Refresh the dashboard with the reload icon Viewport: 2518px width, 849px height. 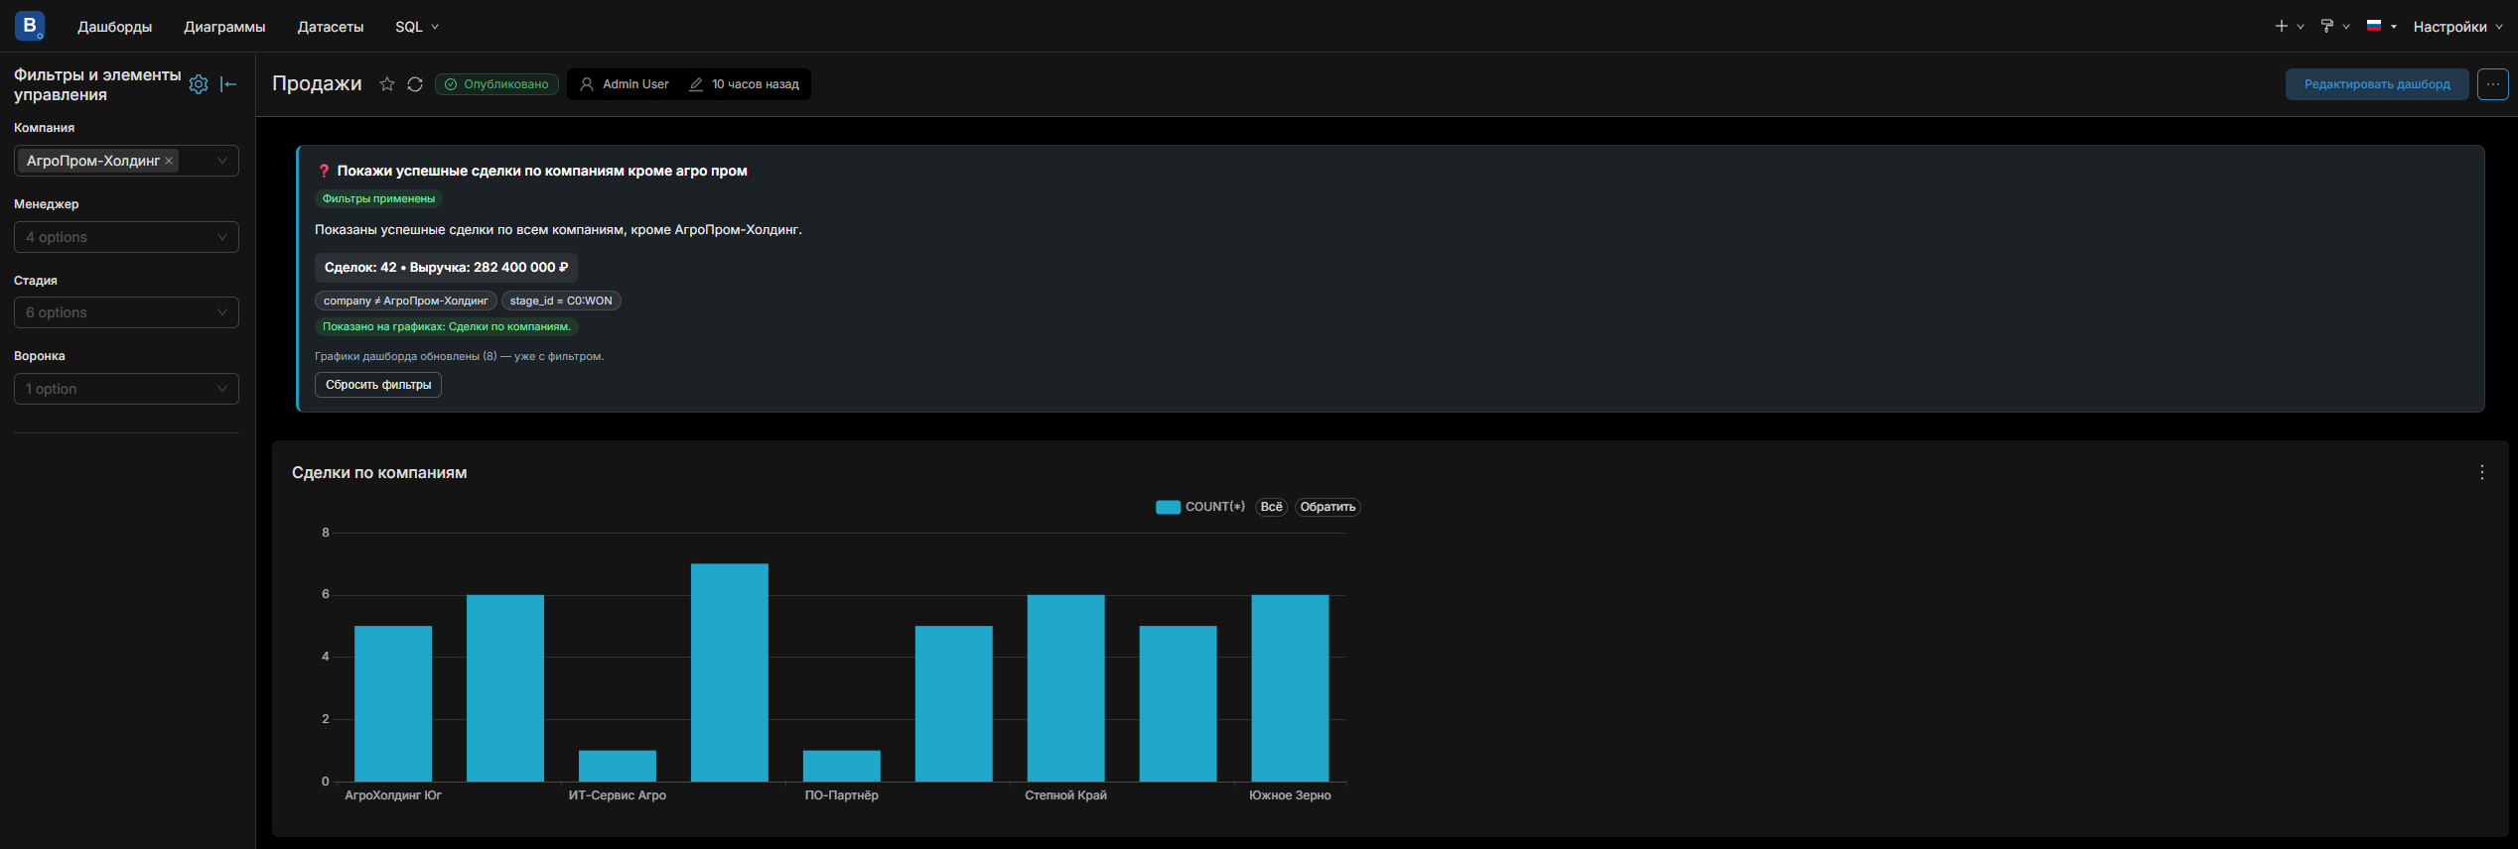click(x=415, y=84)
